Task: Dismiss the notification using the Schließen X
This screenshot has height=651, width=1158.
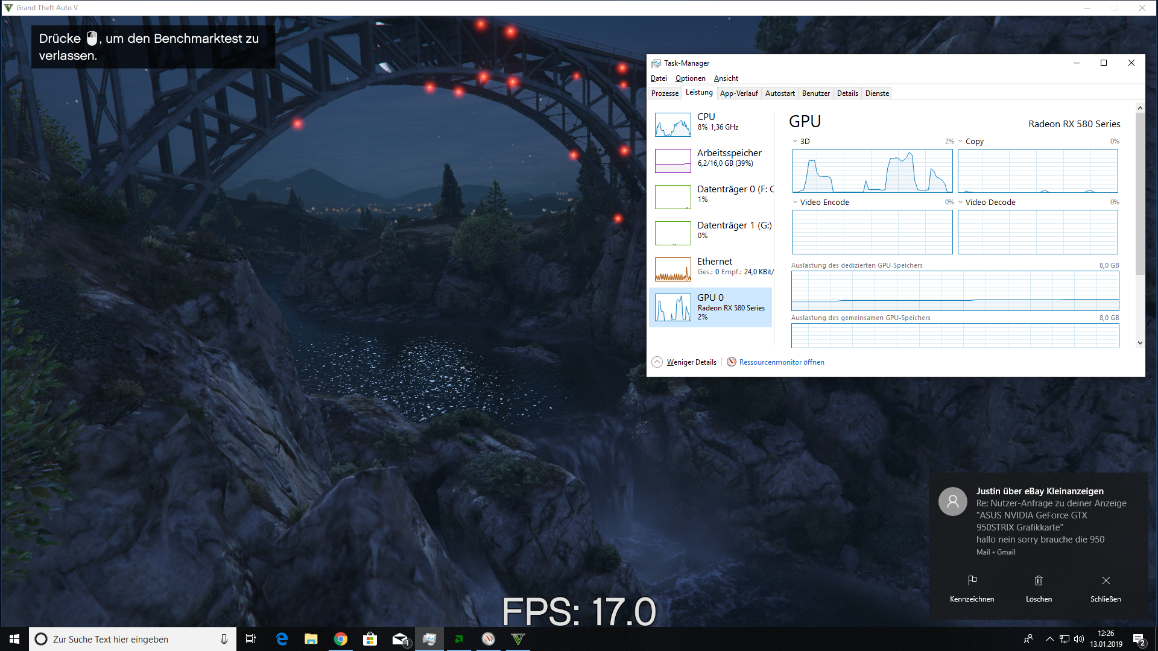Action: coord(1106,580)
